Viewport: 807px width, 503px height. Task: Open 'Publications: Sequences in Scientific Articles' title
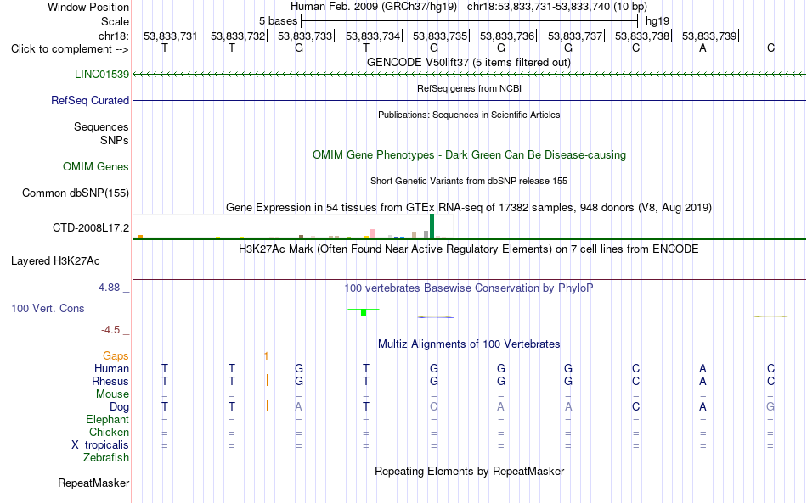[x=469, y=115]
